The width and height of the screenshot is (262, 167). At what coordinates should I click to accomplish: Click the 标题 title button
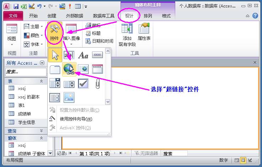[x=93, y=33]
